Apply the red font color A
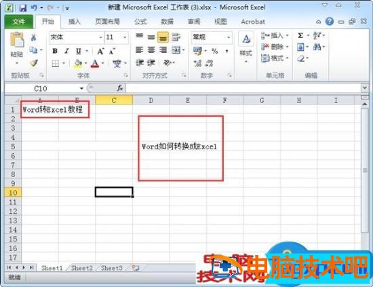The image size is (373, 287). coord(95,64)
